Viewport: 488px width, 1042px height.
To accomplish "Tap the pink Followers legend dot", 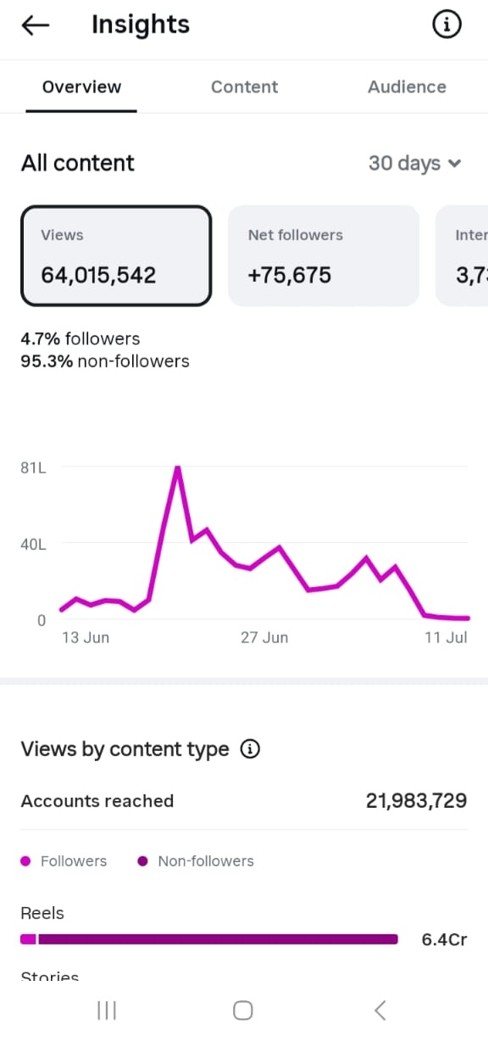I will [25, 861].
